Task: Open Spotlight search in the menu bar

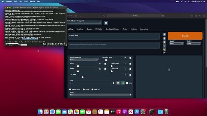Action: tap(185, 1)
